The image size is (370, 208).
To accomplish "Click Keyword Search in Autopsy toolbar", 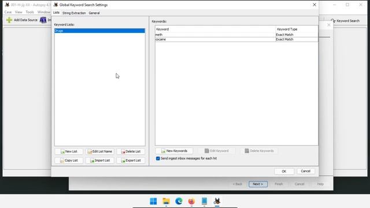I will coord(345,21).
